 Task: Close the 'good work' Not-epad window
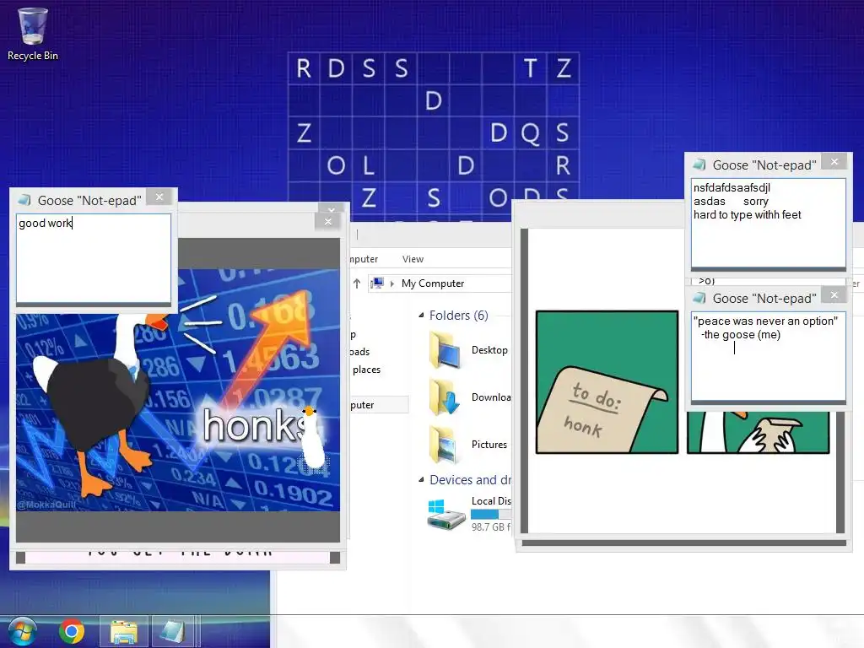[x=159, y=197]
